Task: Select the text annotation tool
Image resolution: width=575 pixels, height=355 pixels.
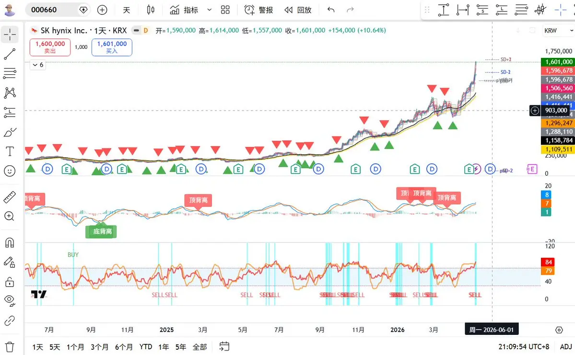Action: [10, 151]
